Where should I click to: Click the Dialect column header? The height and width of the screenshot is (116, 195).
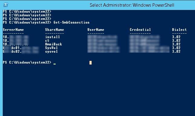[x=179, y=30]
